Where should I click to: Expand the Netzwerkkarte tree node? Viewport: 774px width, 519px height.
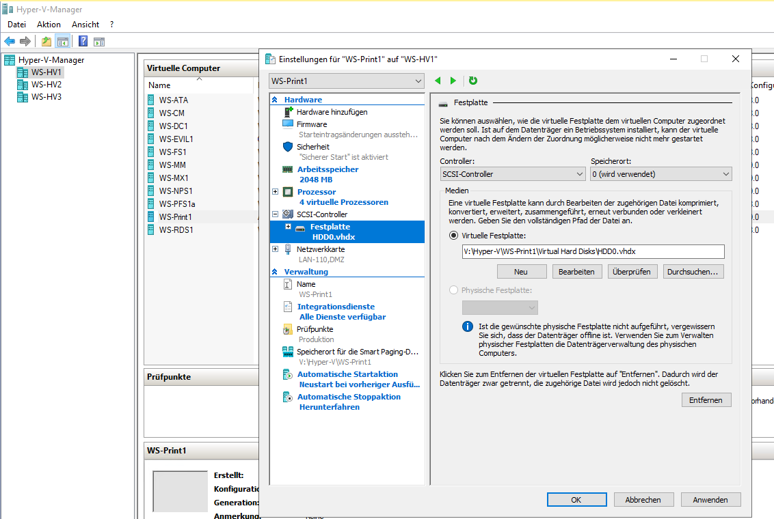click(x=276, y=249)
